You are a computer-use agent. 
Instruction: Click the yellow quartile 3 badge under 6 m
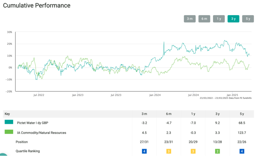(x=169, y=151)
